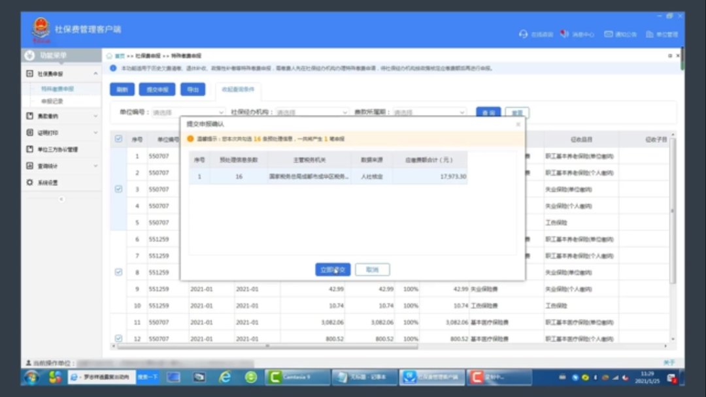This screenshot has height=397, width=706.
Task: Switch to the 收起查询条件 tab
Action: pyautogui.click(x=238, y=89)
